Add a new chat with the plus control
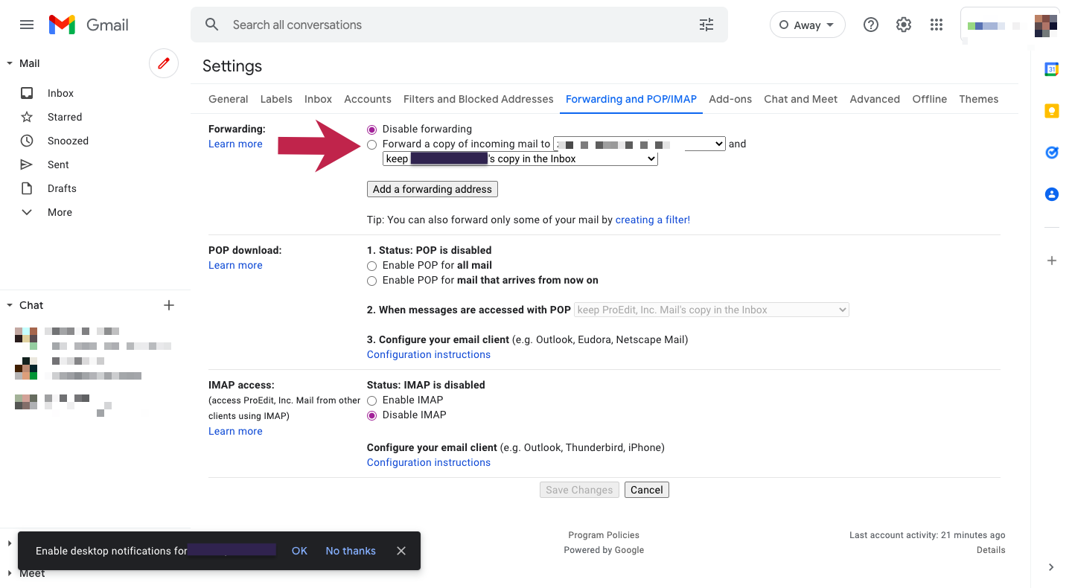Screen dimensions: 1072x588 [x=169, y=305]
